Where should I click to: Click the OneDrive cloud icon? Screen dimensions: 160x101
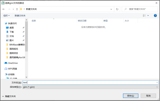pos(6,63)
